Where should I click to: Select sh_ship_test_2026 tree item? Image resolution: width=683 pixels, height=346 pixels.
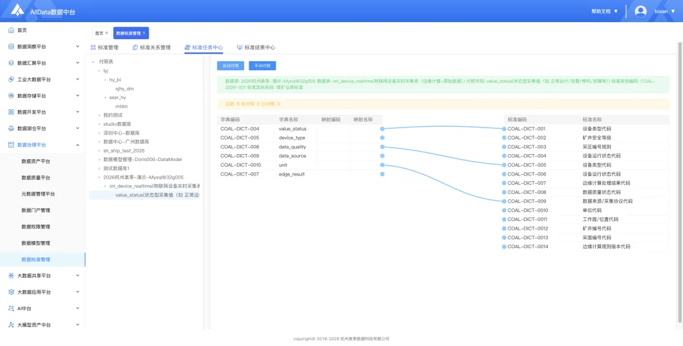coord(124,150)
